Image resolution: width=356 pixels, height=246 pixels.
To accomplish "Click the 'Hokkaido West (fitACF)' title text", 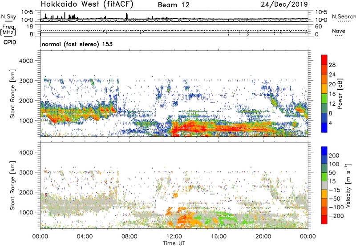I will [87, 4].
